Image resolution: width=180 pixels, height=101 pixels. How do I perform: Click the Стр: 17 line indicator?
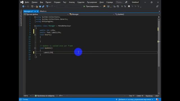click(x=132, y=96)
